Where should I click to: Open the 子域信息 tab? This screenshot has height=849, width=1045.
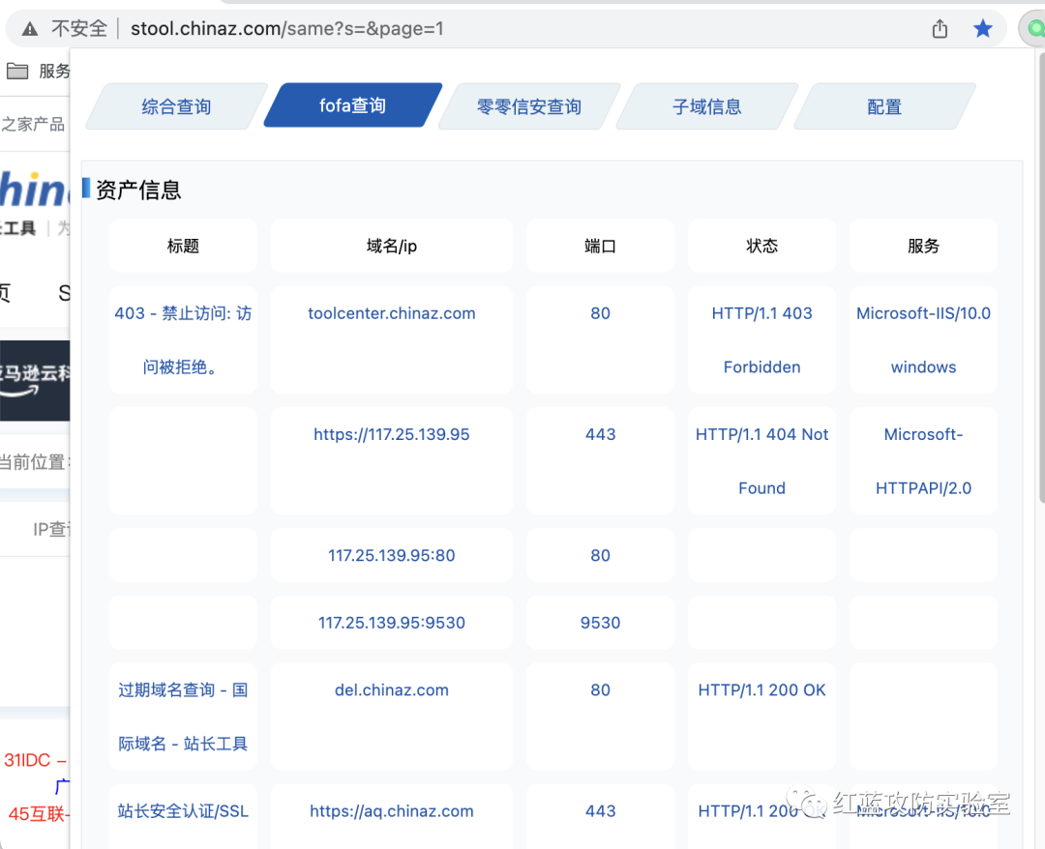click(706, 106)
